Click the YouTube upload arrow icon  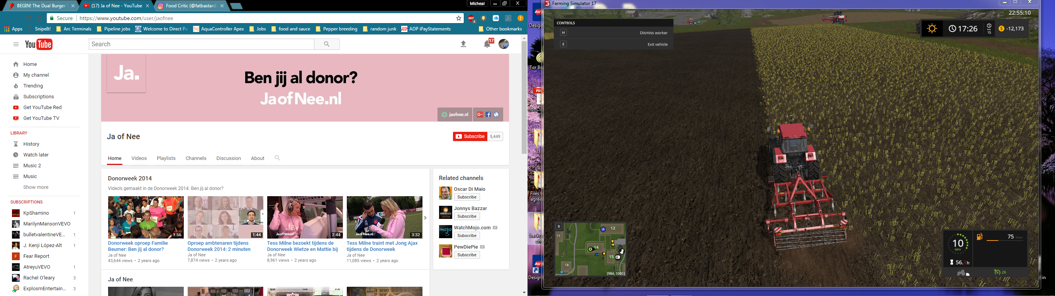click(464, 44)
